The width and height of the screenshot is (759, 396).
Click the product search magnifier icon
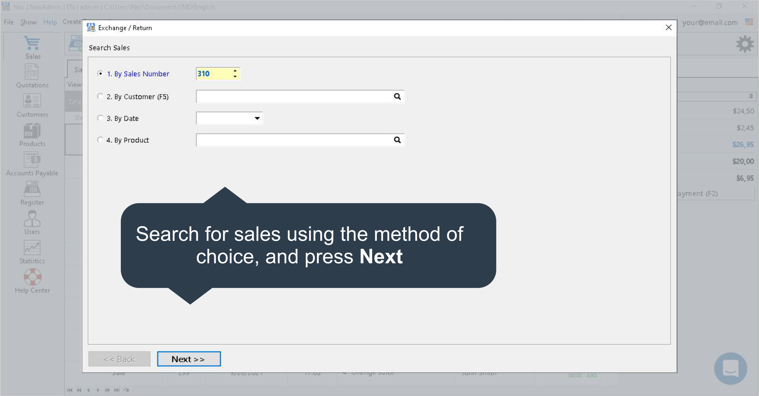tap(397, 140)
